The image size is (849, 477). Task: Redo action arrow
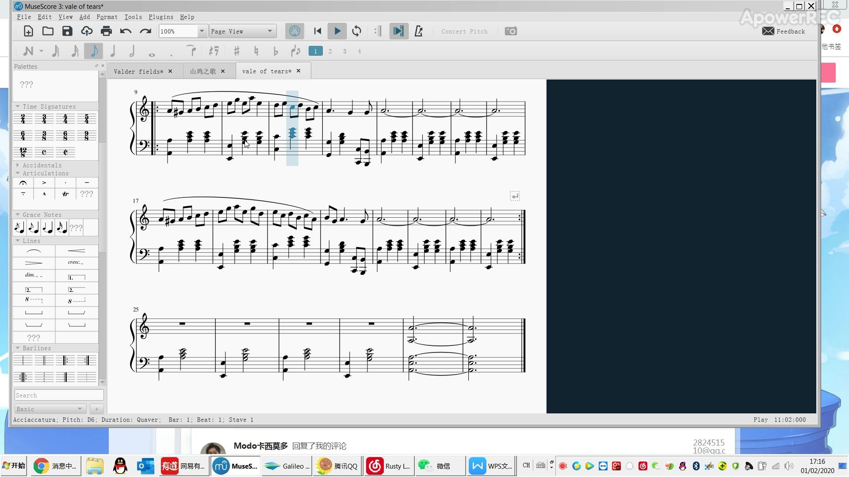[145, 31]
